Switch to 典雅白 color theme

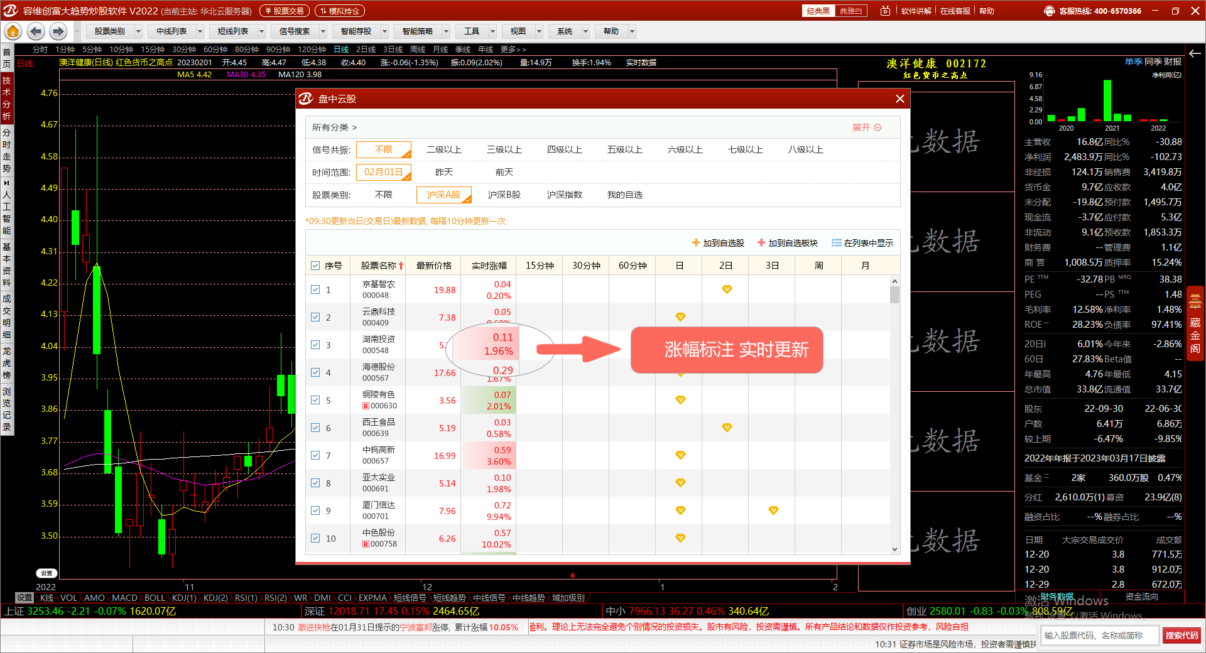click(851, 11)
